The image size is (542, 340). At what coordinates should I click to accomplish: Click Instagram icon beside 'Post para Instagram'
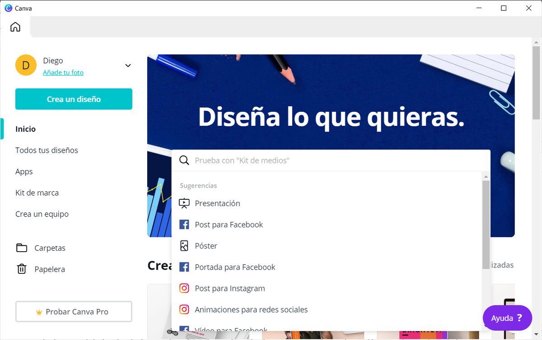pos(184,288)
